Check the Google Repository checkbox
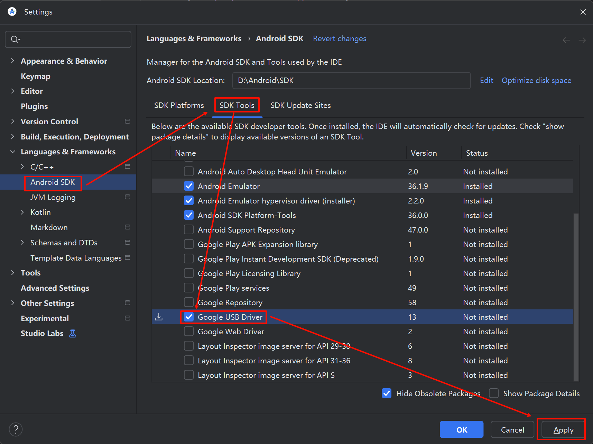Screen dimensions: 593x444 click(189, 302)
